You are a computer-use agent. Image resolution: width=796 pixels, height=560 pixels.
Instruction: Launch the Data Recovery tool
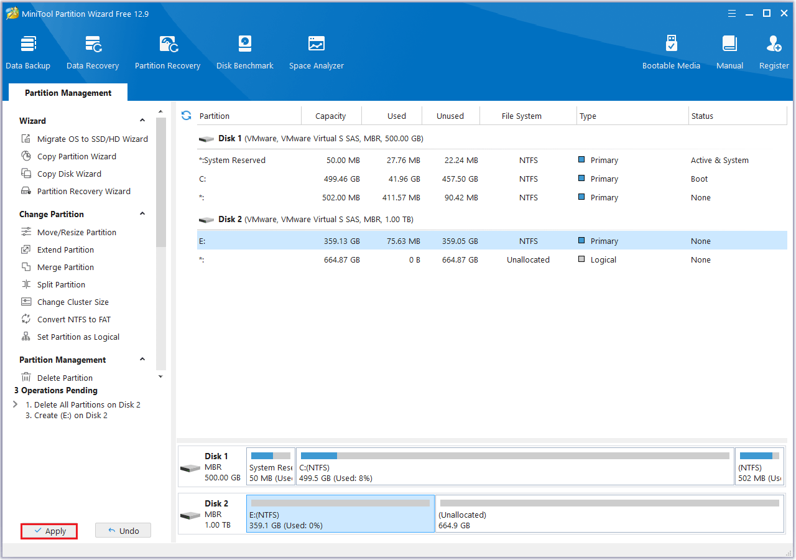[x=93, y=53]
